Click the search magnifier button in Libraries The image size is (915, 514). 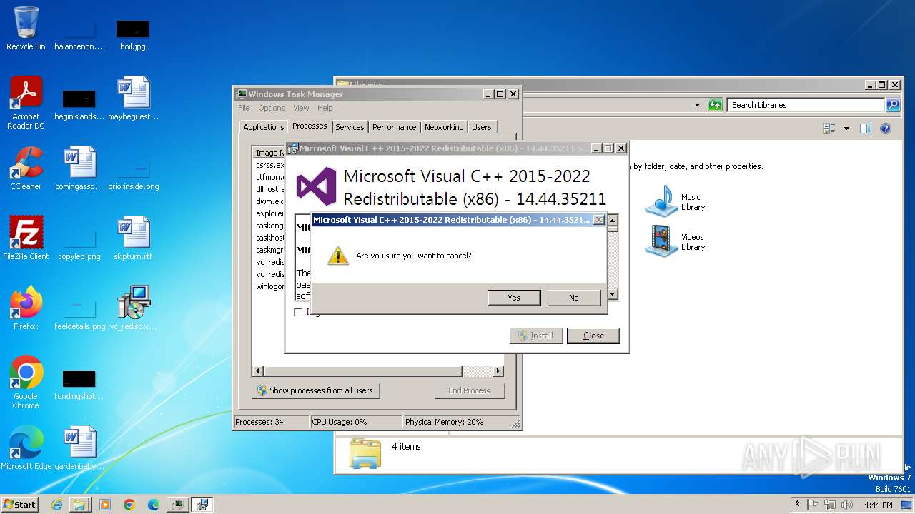coord(892,105)
